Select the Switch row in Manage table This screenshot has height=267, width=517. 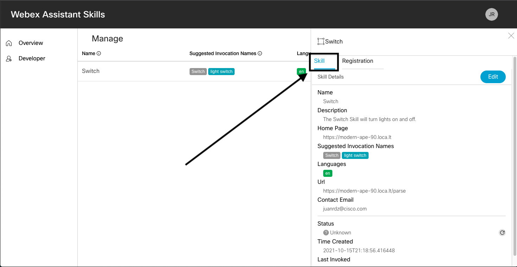[x=194, y=72]
